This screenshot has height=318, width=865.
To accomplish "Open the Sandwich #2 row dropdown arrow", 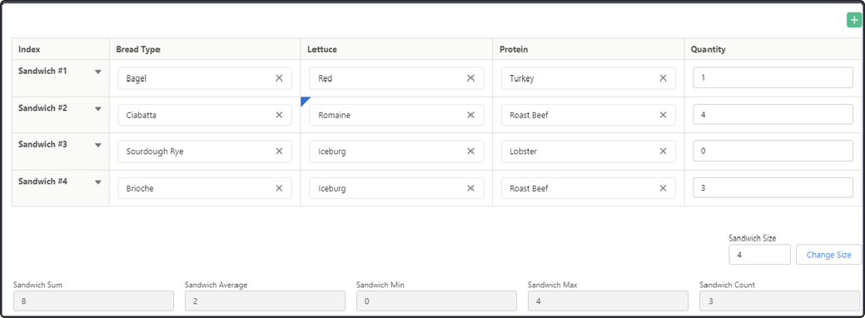I will [98, 109].
